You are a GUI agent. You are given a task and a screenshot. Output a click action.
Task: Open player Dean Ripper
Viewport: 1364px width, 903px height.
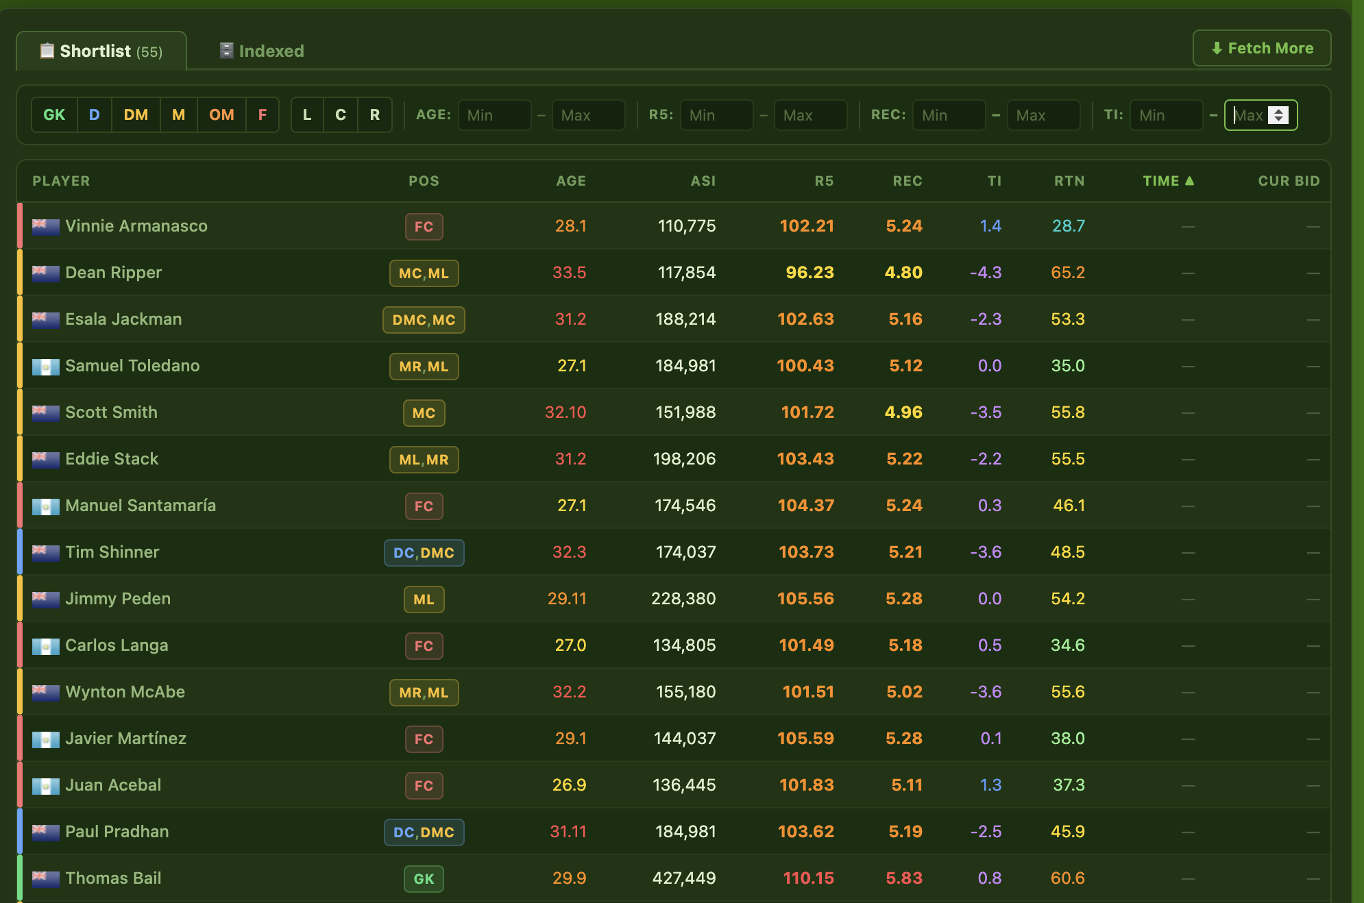[114, 273]
